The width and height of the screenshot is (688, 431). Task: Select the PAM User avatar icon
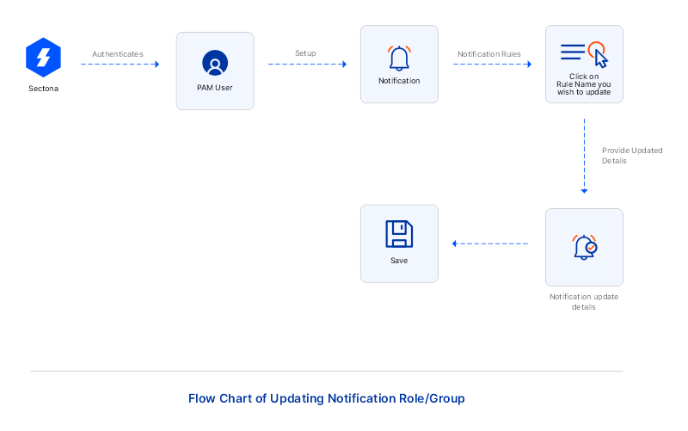(215, 63)
